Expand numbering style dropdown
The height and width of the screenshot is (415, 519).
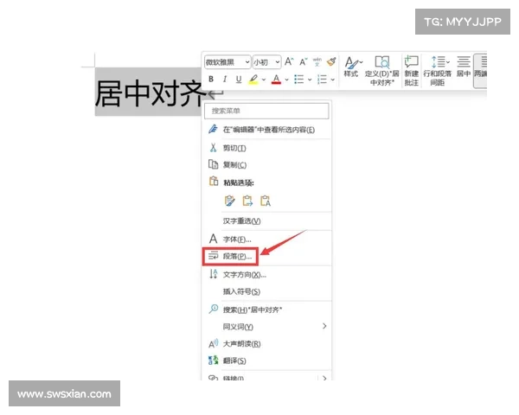click(333, 80)
